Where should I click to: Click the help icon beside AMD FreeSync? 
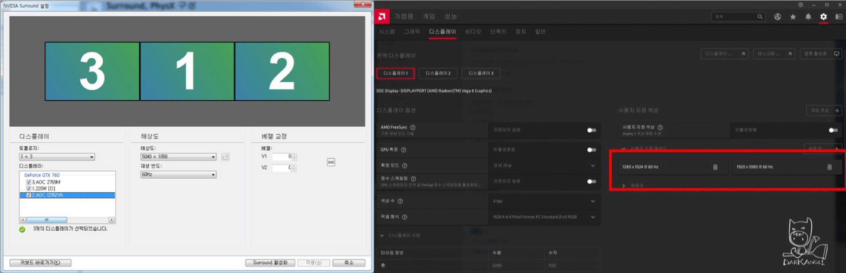coord(413,127)
